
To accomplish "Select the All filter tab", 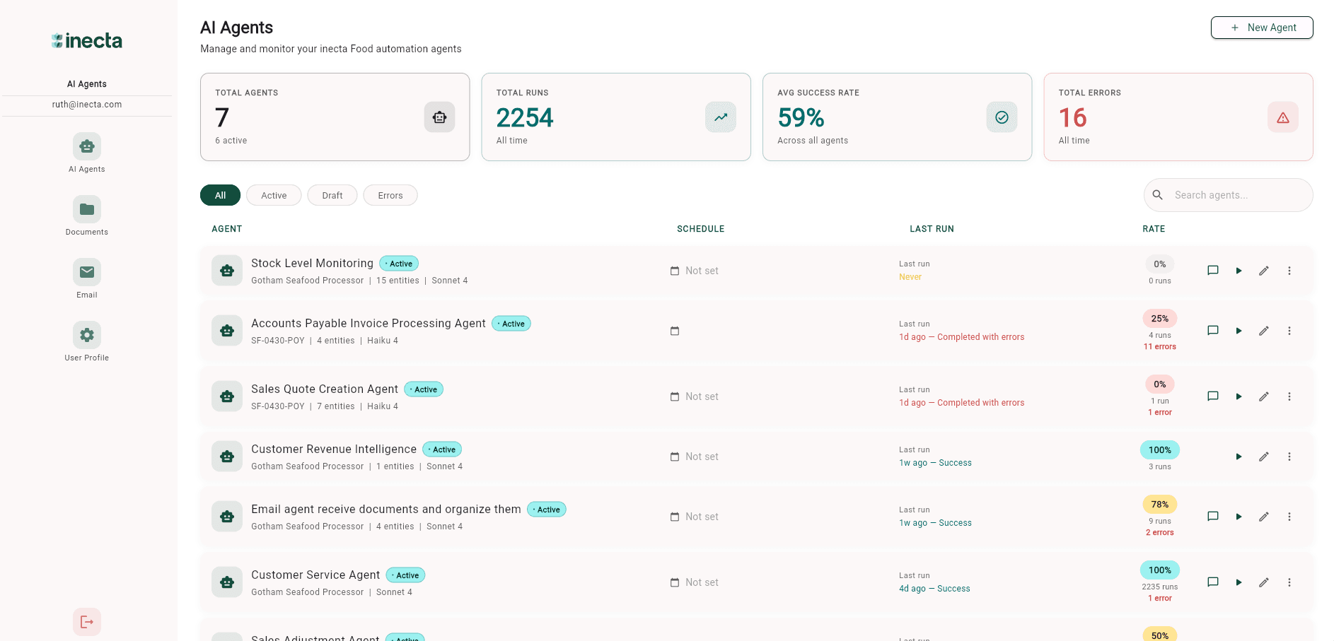I will coord(221,195).
